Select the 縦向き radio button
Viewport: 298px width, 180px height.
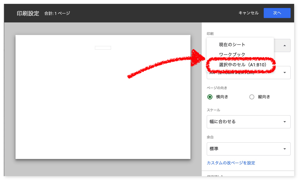click(252, 97)
